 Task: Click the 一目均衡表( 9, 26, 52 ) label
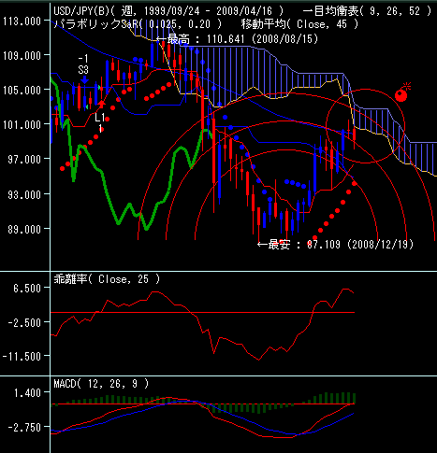tap(367, 11)
